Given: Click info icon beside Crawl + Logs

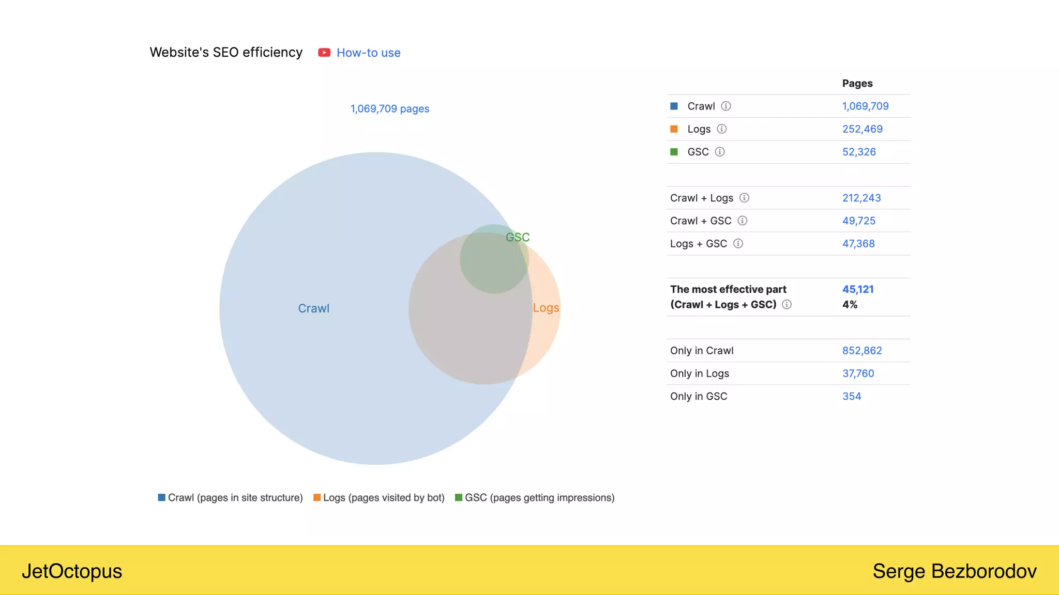Looking at the screenshot, I should click(x=744, y=198).
